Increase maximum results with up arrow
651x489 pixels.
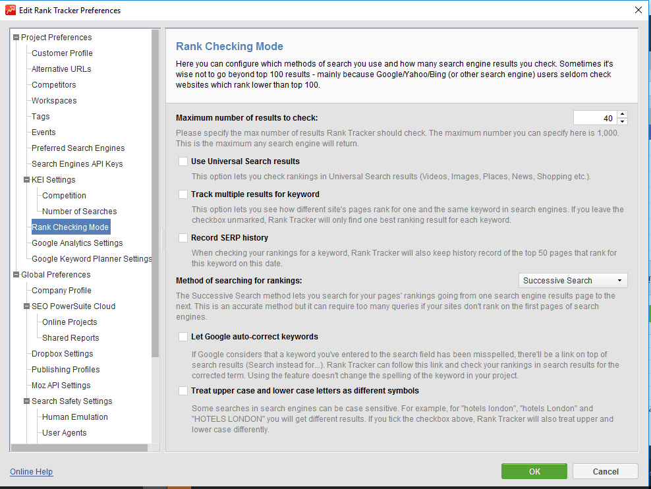click(x=623, y=115)
